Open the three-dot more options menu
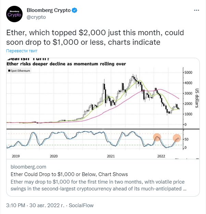This screenshot has width=206, height=214. point(196,10)
